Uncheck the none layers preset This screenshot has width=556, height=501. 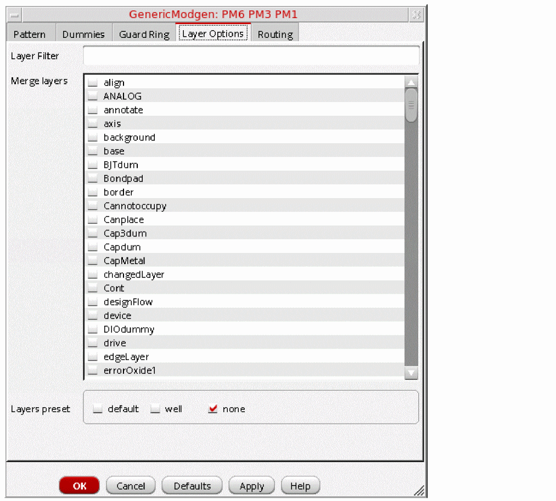pos(213,409)
